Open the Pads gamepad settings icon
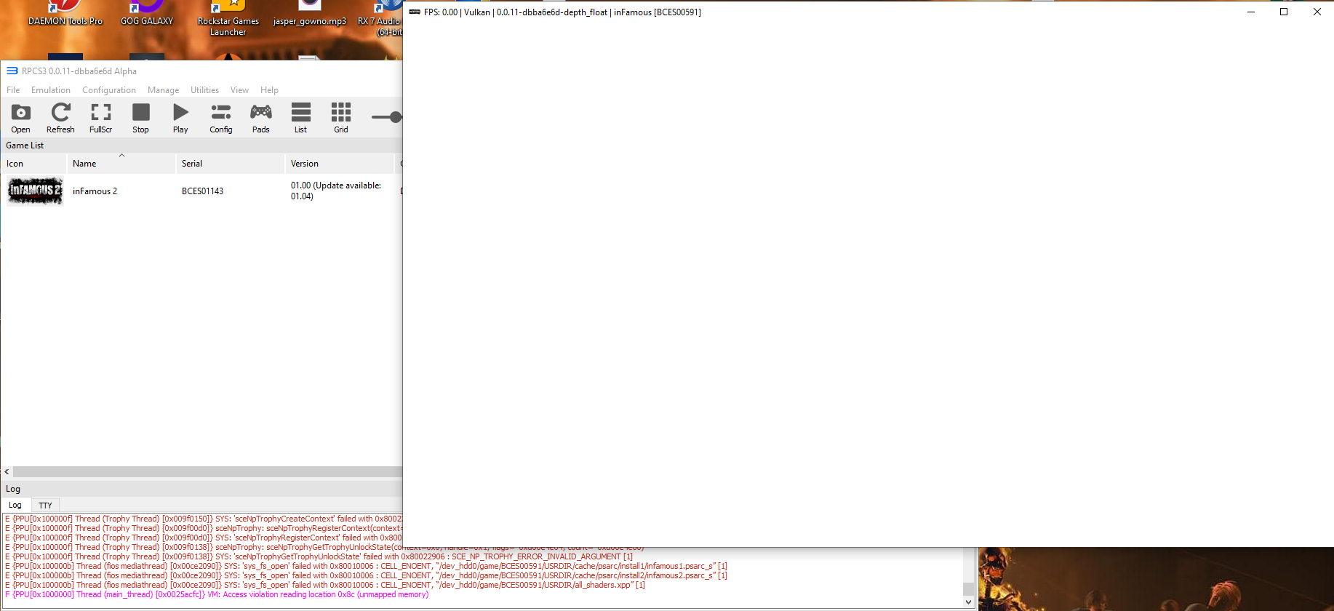 [260, 119]
